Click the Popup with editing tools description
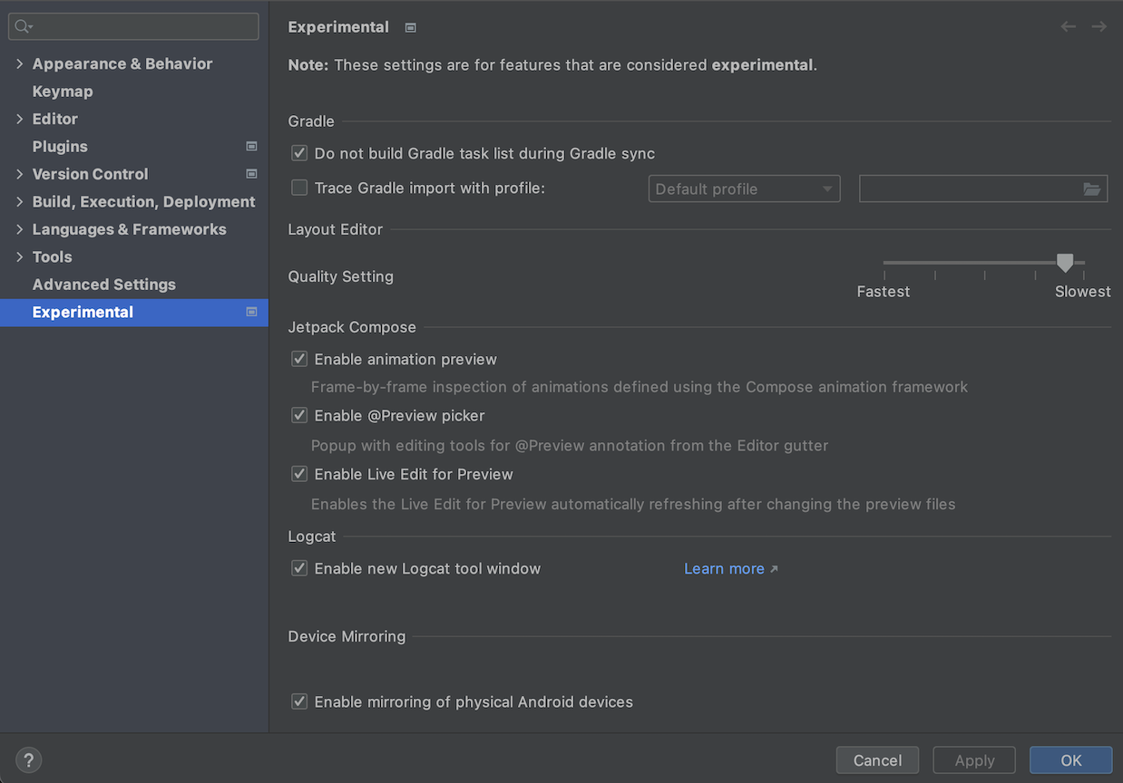The height and width of the screenshot is (783, 1123). [x=570, y=446]
